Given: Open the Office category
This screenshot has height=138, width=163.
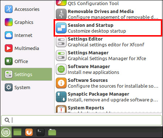Looking at the screenshot, I should click(x=26, y=61).
